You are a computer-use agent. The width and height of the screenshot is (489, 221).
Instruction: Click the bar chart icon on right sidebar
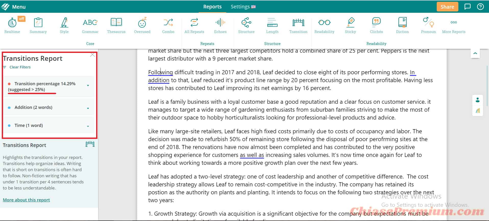(x=478, y=111)
